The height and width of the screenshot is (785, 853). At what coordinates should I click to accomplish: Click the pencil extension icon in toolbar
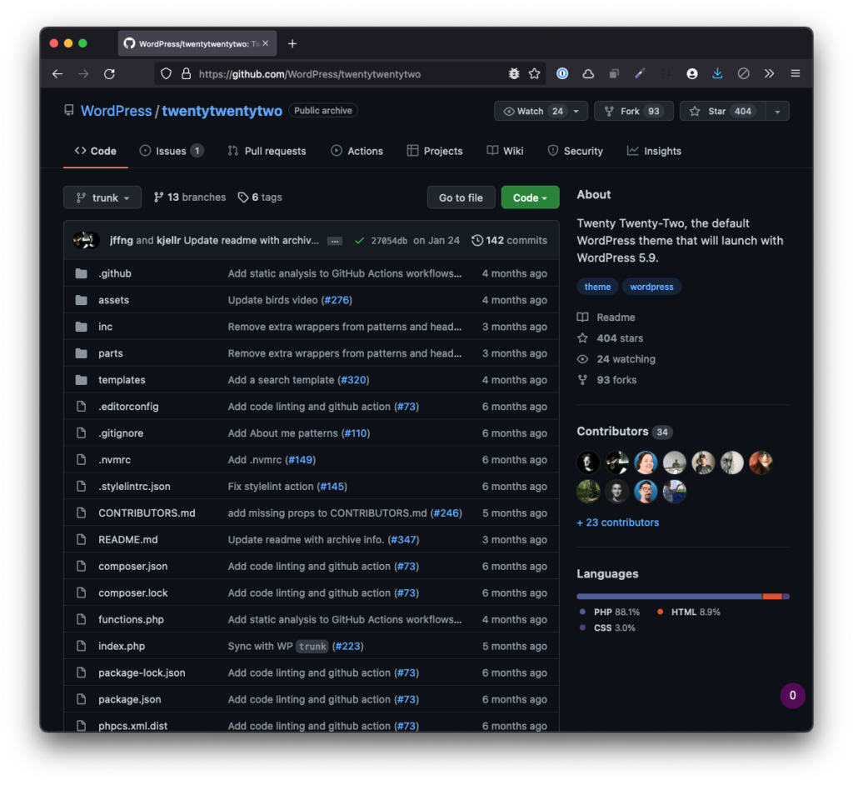click(640, 73)
